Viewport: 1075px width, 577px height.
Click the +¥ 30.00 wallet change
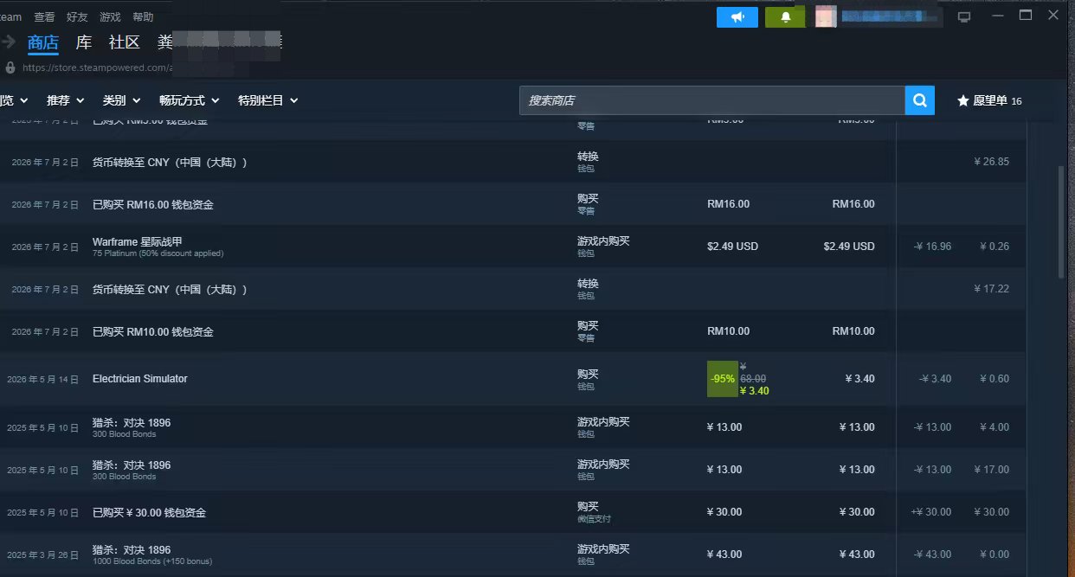[931, 511]
